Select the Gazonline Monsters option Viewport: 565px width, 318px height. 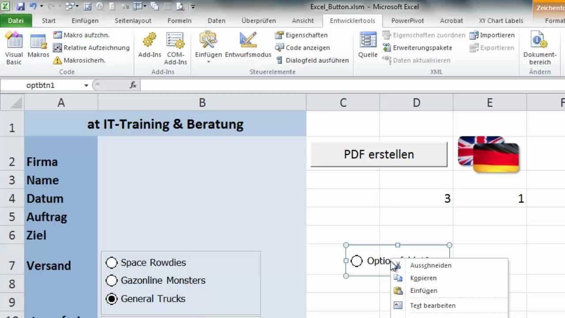tap(112, 280)
